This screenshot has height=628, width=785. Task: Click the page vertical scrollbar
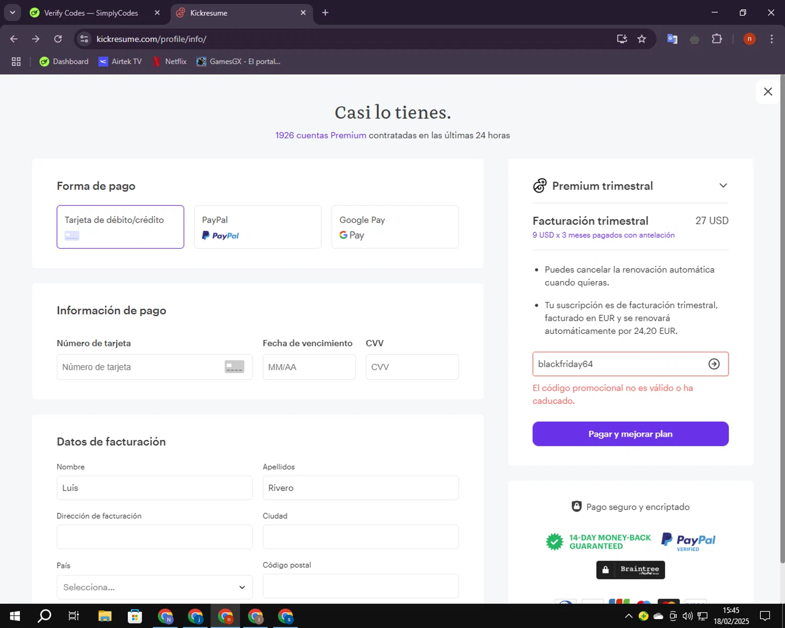782,319
